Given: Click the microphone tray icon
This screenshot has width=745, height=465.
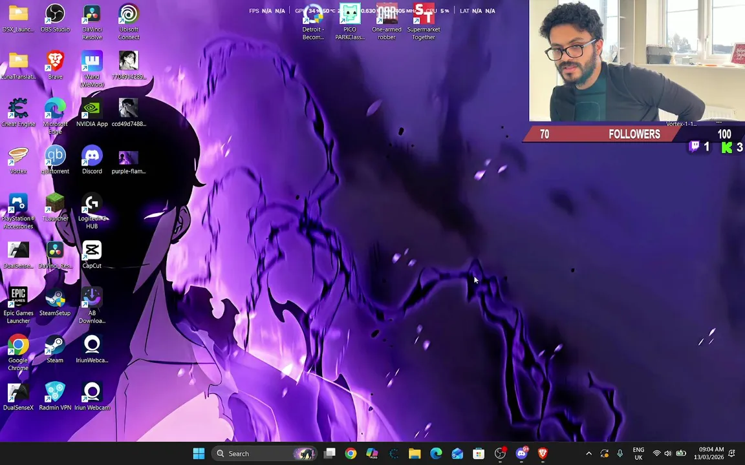Looking at the screenshot, I should [x=620, y=453].
